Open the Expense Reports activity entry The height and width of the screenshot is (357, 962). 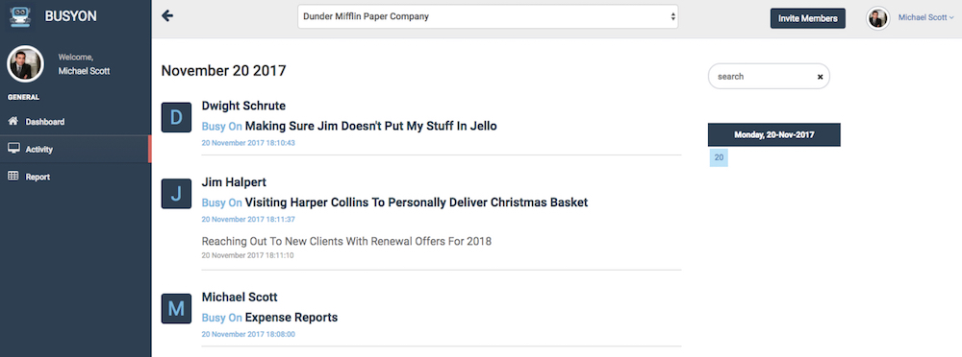[x=291, y=318]
